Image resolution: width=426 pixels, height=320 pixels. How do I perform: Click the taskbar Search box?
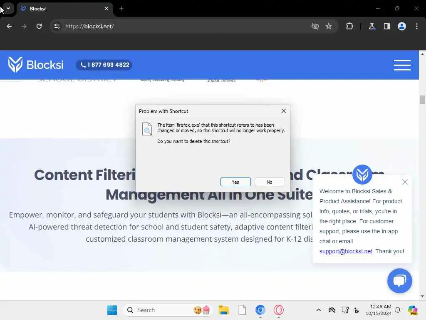click(167, 310)
